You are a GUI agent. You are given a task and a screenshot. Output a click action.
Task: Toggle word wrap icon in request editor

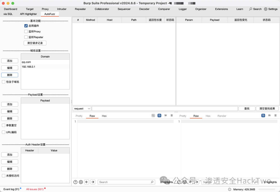[159, 116]
